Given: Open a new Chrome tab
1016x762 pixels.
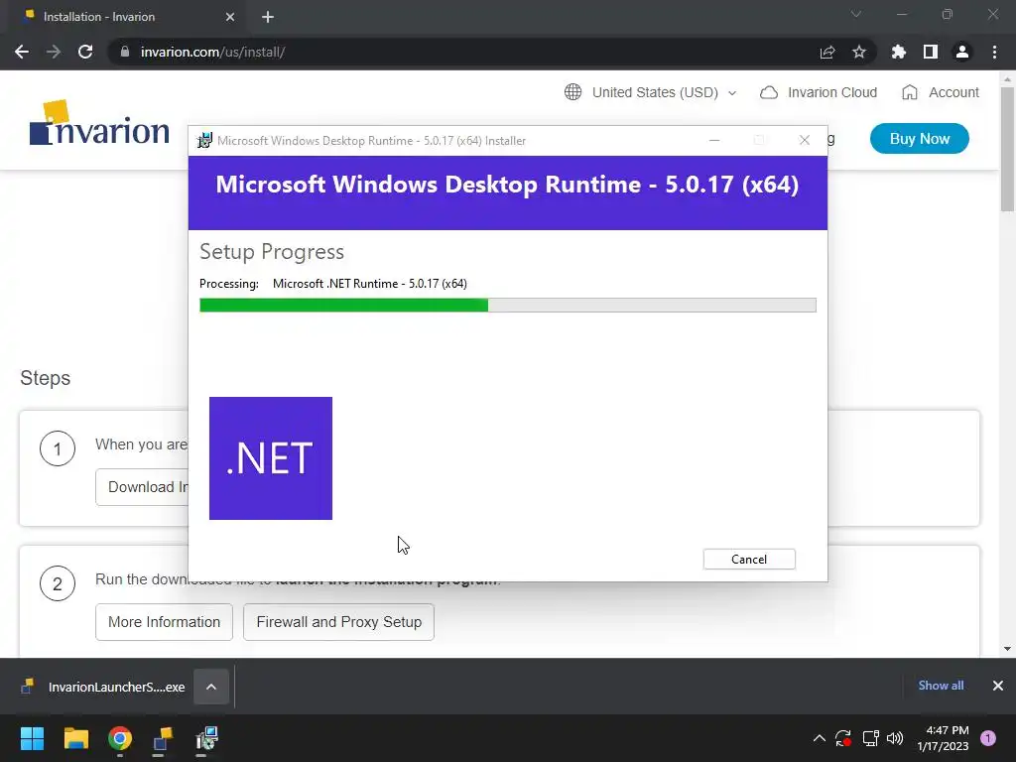Looking at the screenshot, I should [x=268, y=17].
